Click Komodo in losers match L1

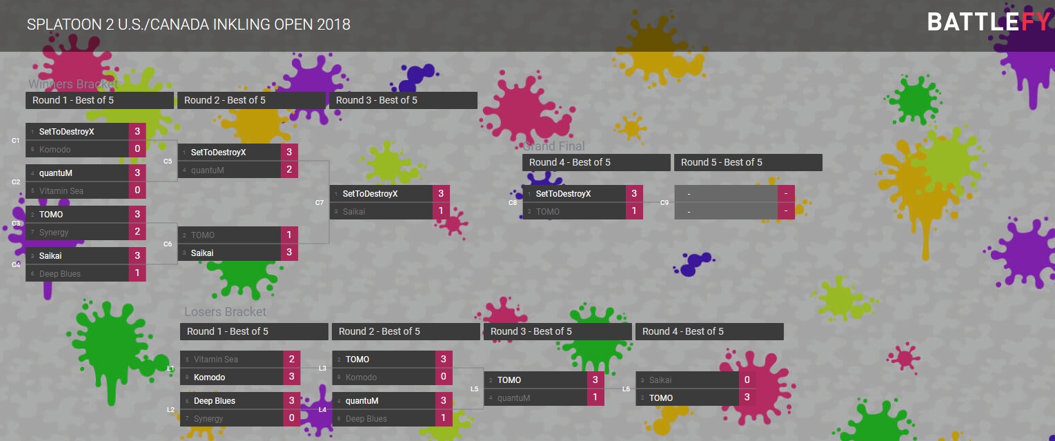231,377
